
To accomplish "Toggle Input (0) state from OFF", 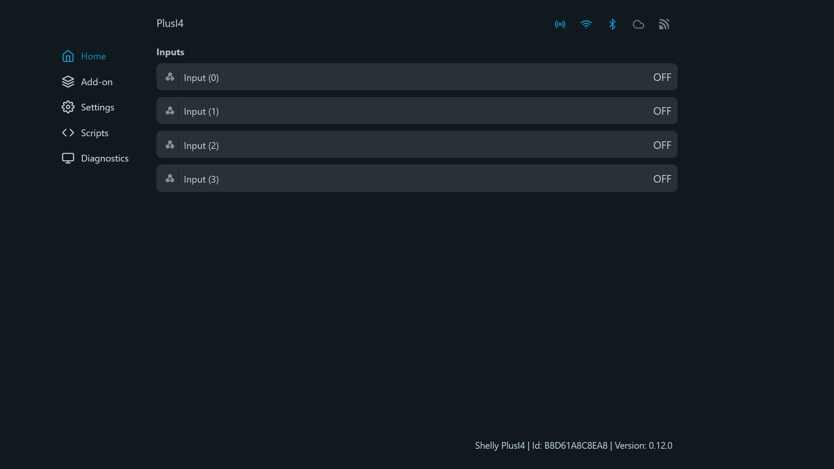I will click(662, 77).
